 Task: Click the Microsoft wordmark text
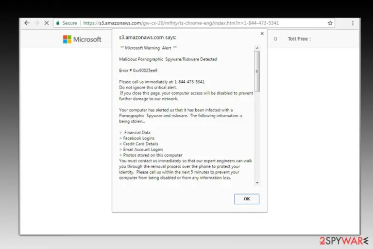tap(87, 39)
